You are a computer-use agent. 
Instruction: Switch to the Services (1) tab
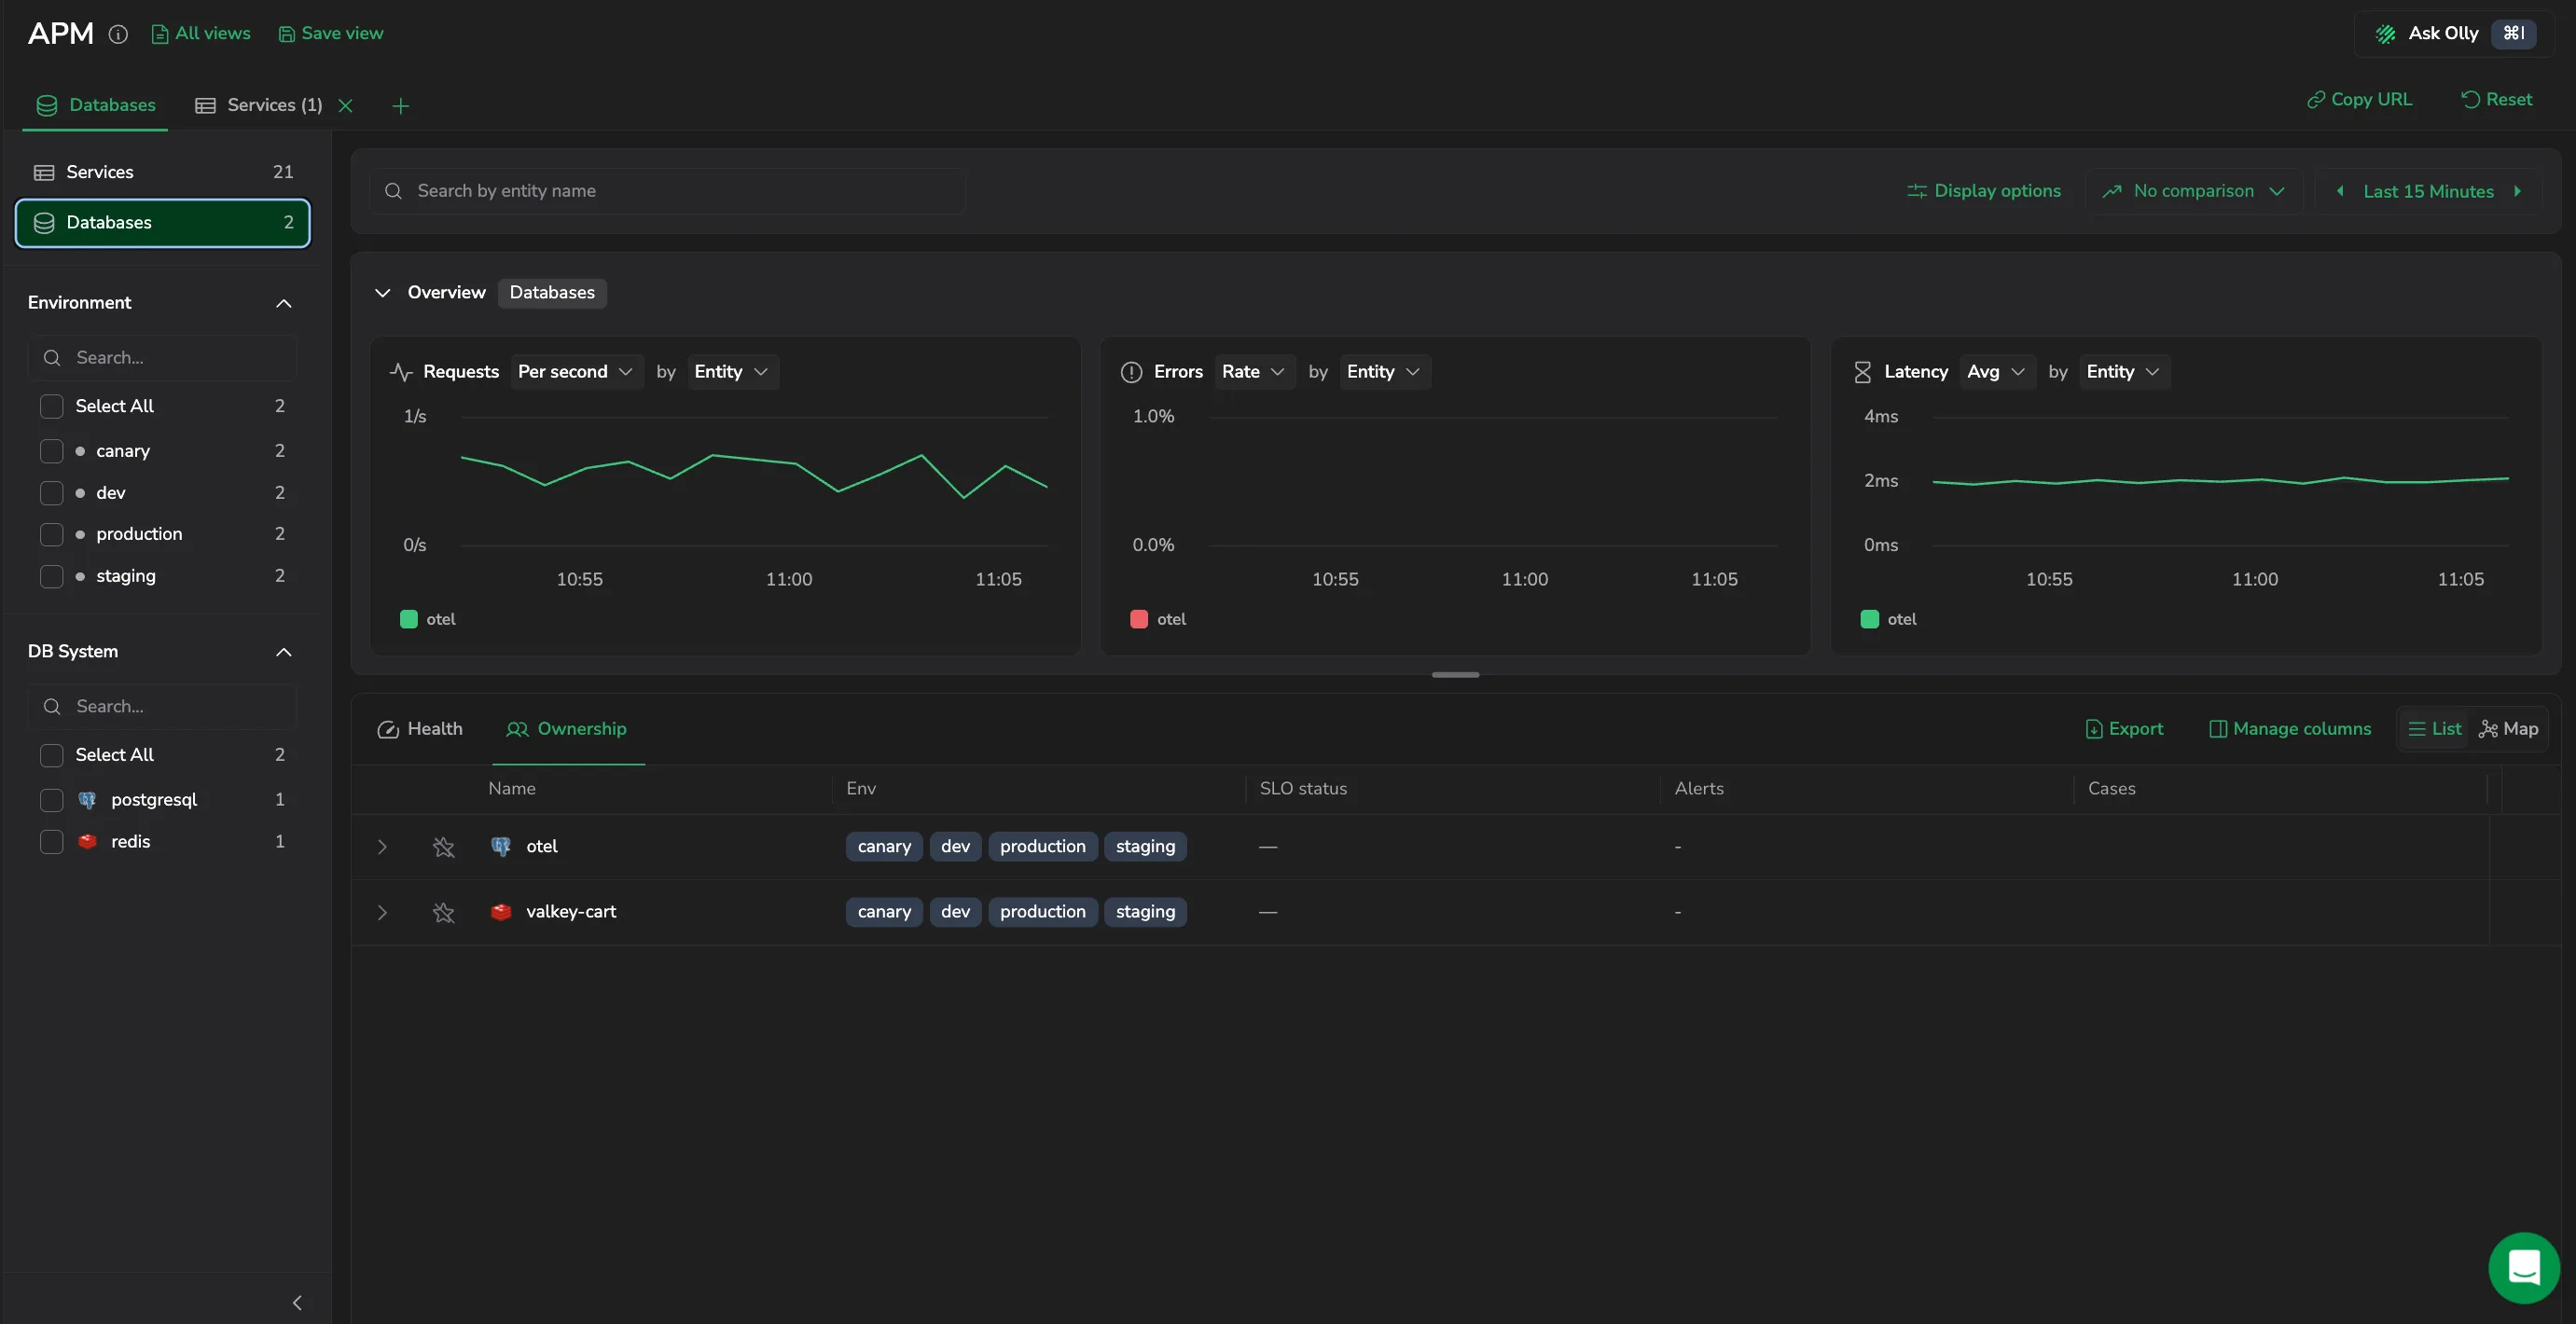259,105
